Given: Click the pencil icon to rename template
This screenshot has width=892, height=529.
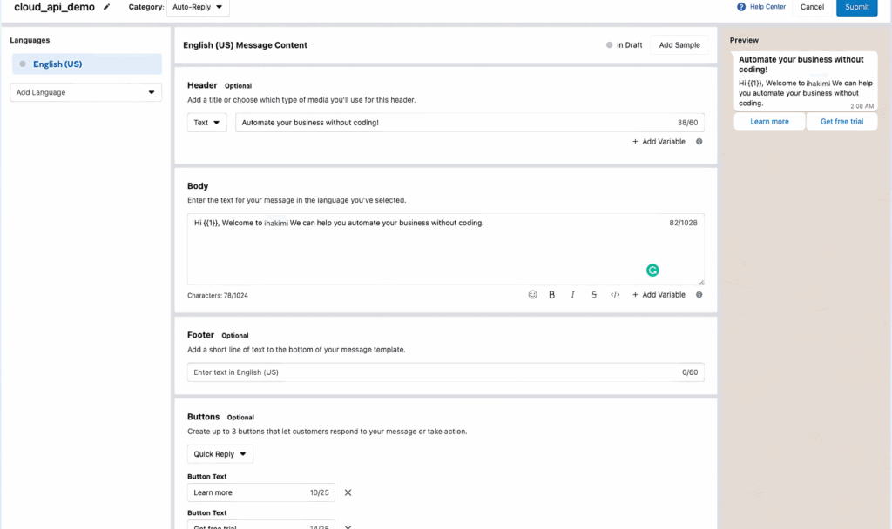Looking at the screenshot, I should coord(107,7).
